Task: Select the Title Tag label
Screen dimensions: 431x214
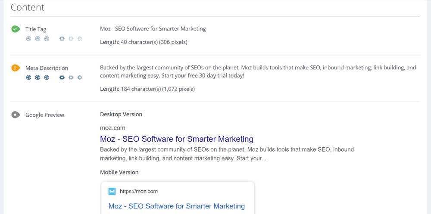Action: click(x=36, y=29)
